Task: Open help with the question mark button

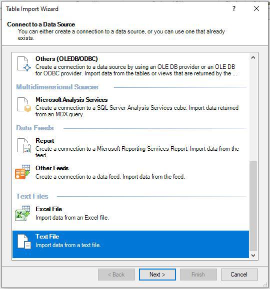Action: coord(234,8)
